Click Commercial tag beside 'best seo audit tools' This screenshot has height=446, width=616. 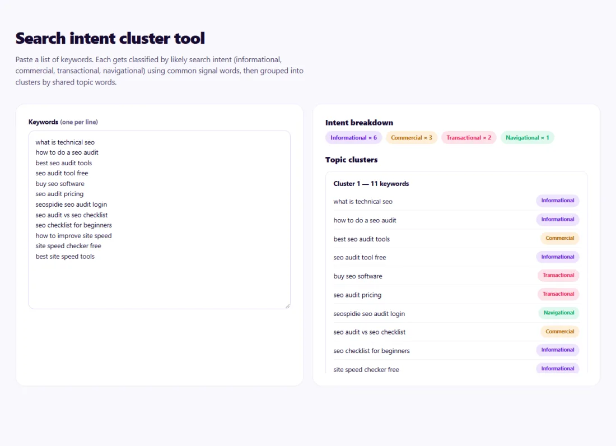pyautogui.click(x=560, y=238)
